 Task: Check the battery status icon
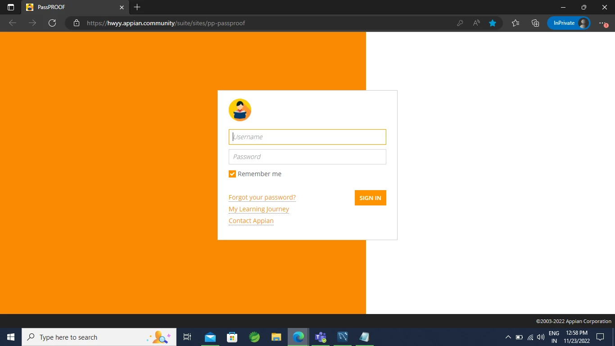[519, 337]
